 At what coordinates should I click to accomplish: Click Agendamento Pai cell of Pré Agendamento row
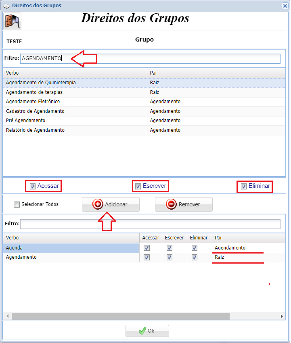click(216, 121)
